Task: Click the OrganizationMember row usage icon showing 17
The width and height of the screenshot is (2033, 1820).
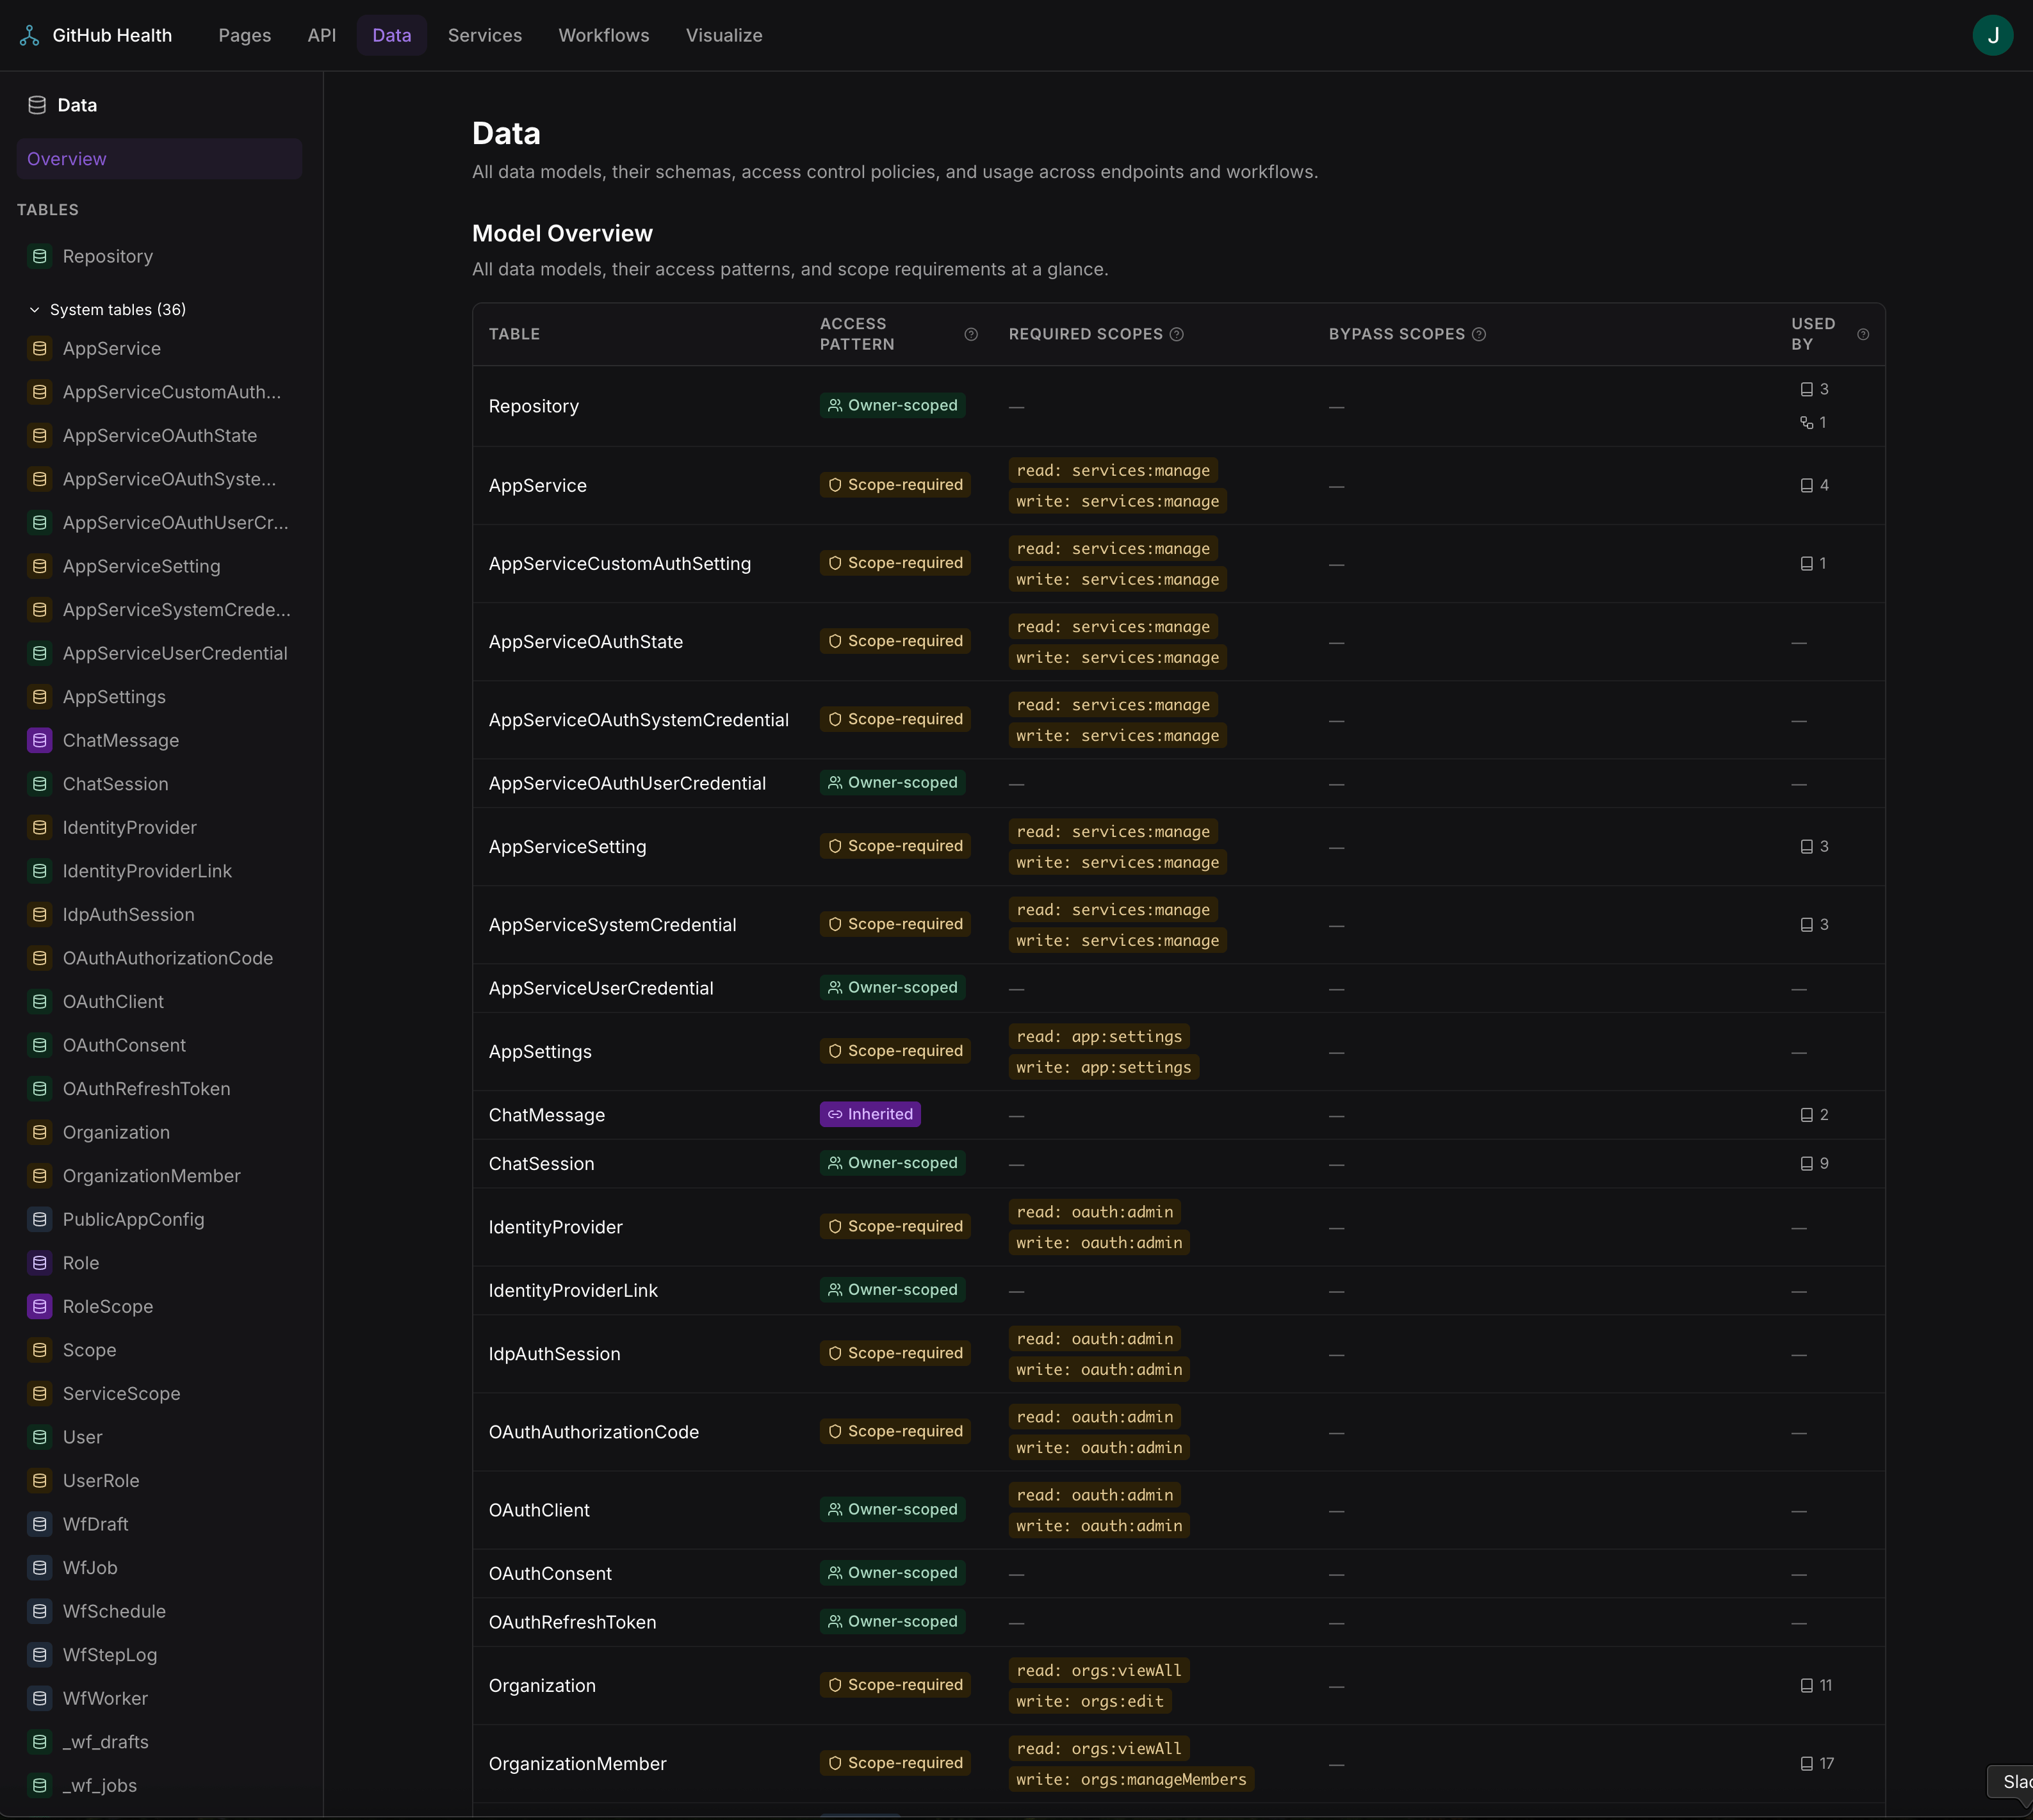Action: click(1807, 1763)
